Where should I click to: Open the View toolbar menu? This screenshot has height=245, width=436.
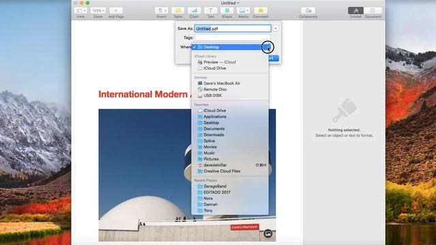(x=81, y=11)
